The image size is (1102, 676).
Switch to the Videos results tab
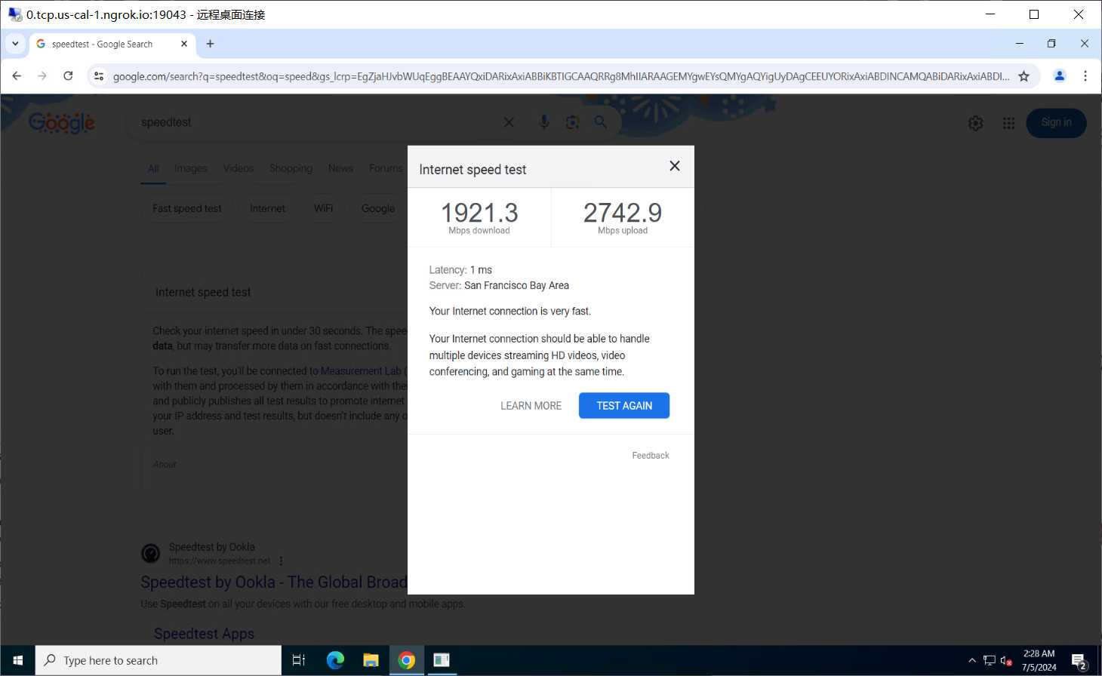[x=239, y=168]
